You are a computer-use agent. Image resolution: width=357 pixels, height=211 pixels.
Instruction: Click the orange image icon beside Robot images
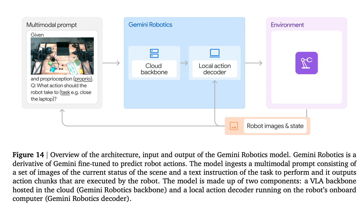coord(234,126)
